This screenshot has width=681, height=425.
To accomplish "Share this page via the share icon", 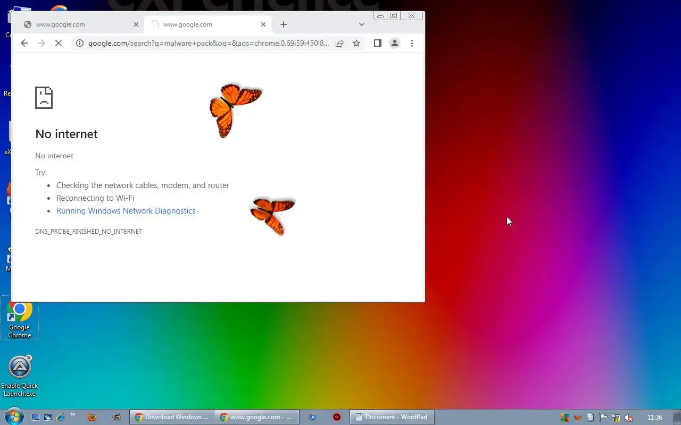I will (339, 43).
